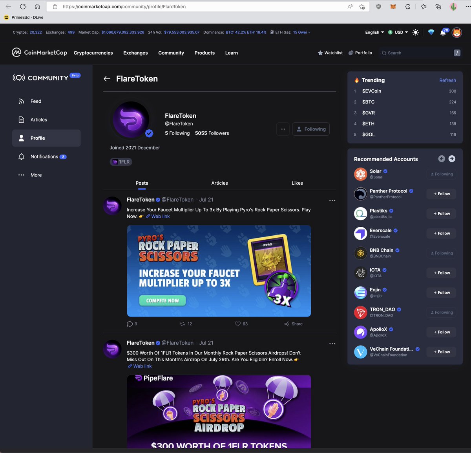Toggle the Following button on FlareToken profile
This screenshot has height=453, width=471.
[x=311, y=129]
